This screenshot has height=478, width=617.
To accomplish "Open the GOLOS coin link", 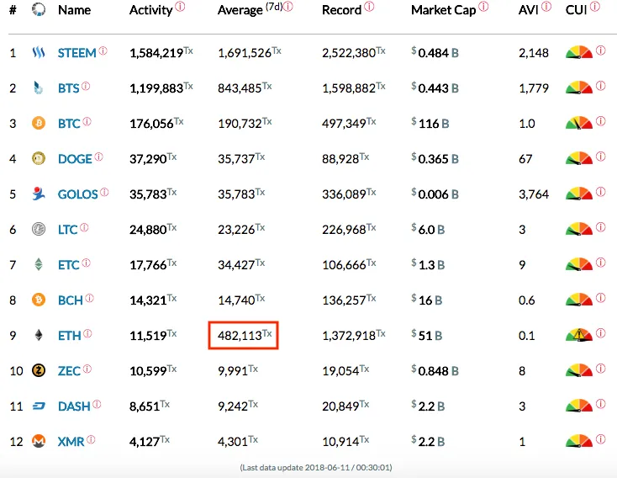I will 77,194.
